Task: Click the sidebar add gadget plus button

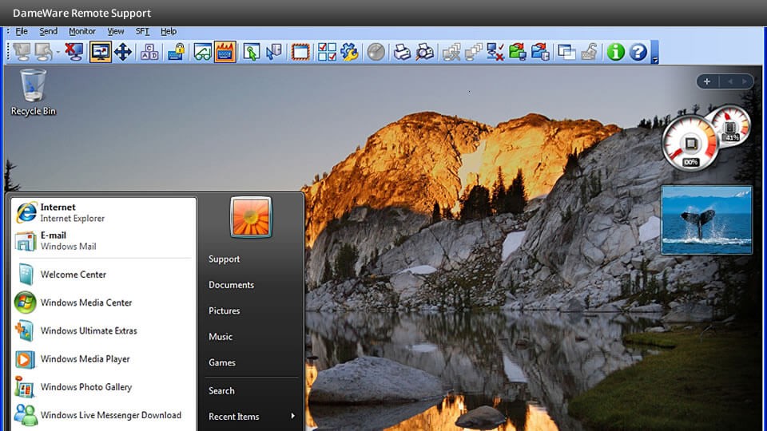Action: click(x=707, y=81)
